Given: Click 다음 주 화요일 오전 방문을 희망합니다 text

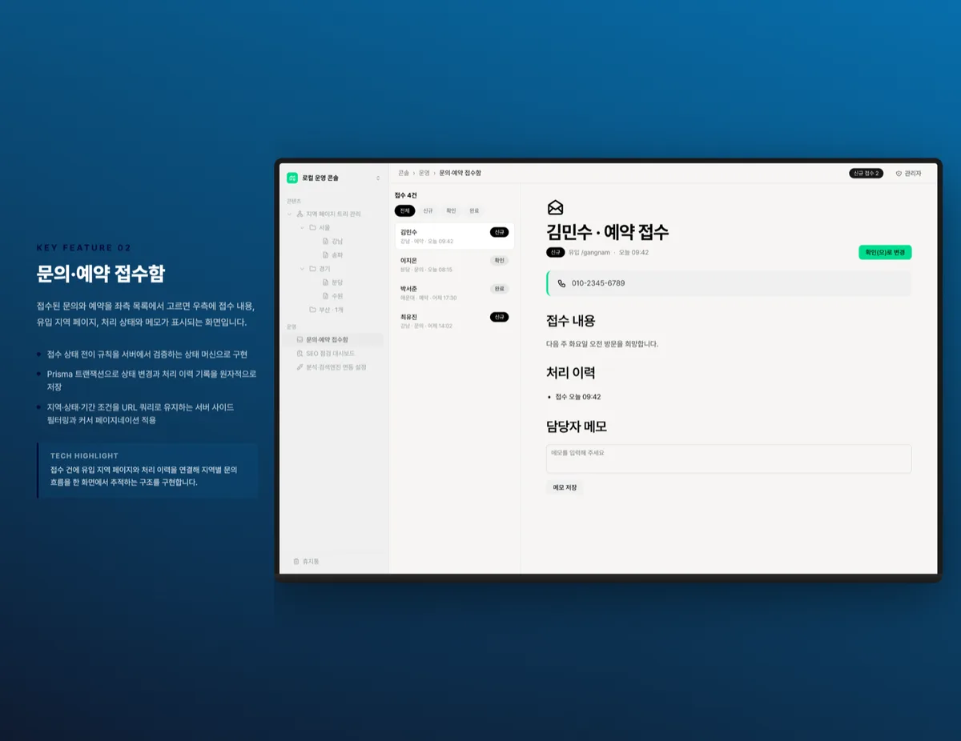Looking at the screenshot, I should (602, 344).
